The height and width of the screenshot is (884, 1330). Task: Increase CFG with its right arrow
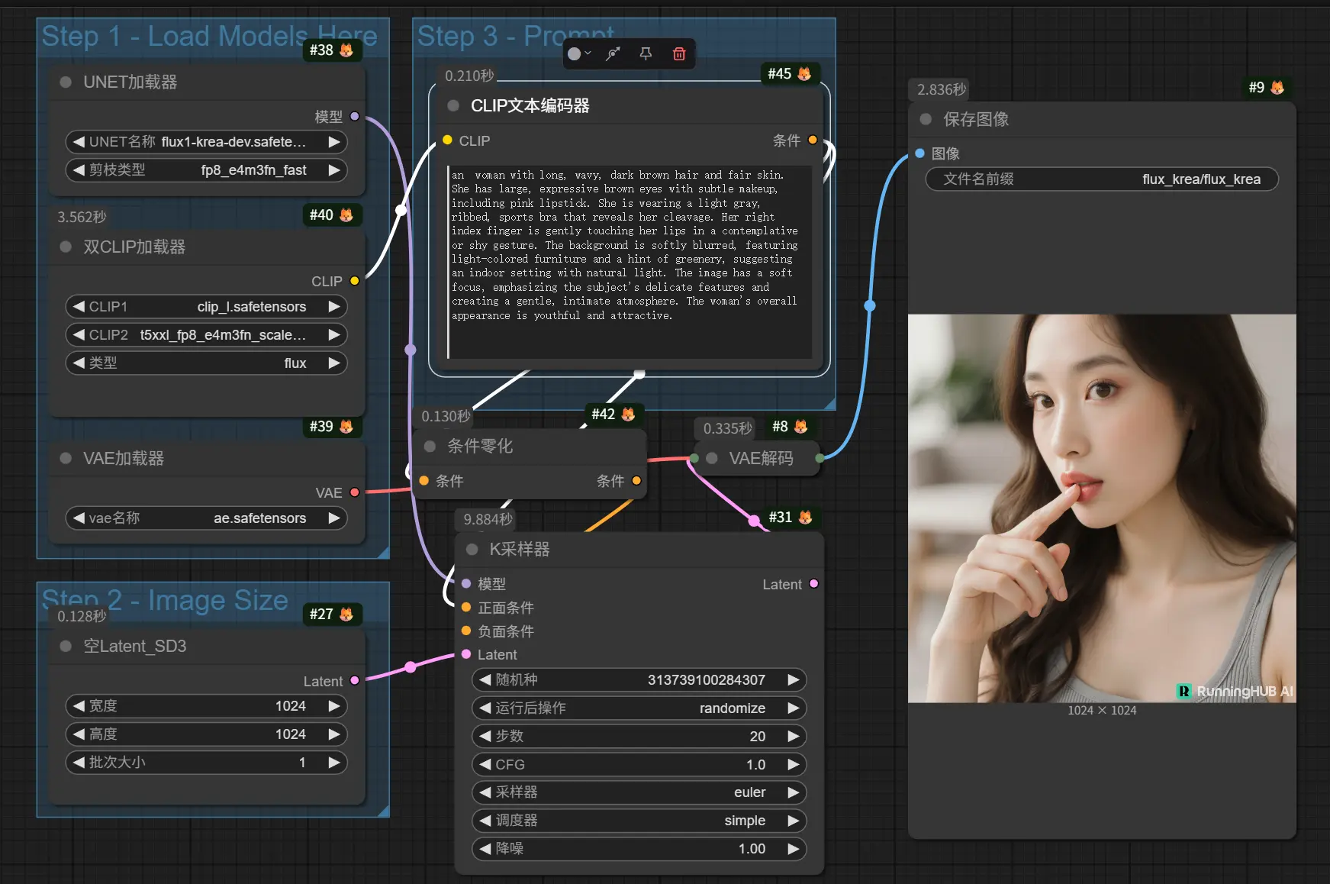click(x=794, y=764)
